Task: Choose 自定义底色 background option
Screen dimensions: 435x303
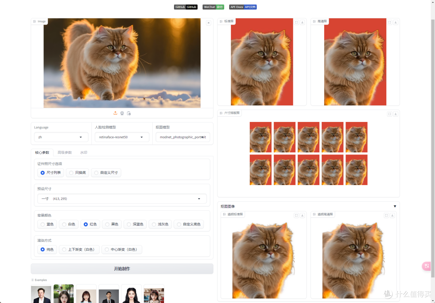Action: click(x=188, y=224)
